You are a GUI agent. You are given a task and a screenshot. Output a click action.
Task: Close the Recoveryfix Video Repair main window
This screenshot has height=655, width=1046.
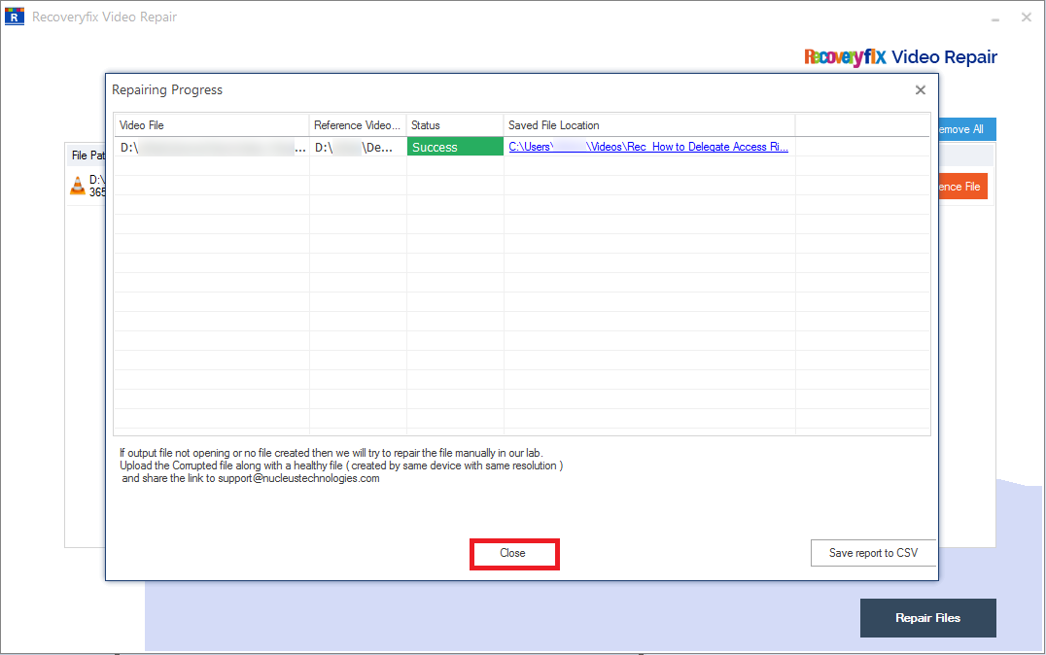click(x=1027, y=17)
